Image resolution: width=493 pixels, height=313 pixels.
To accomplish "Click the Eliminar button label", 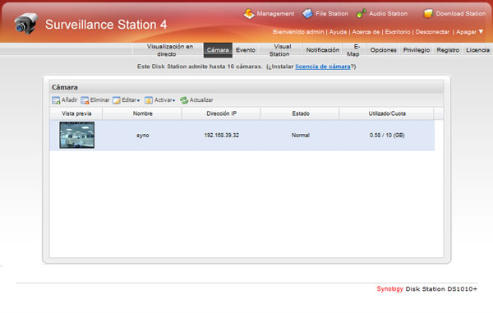I will pyautogui.click(x=99, y=100).
